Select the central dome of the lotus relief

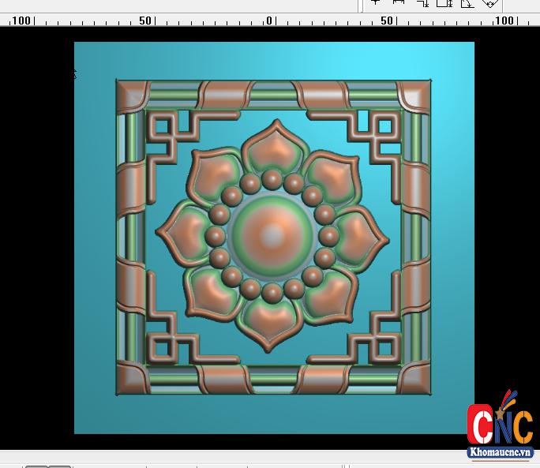(272, 236)
